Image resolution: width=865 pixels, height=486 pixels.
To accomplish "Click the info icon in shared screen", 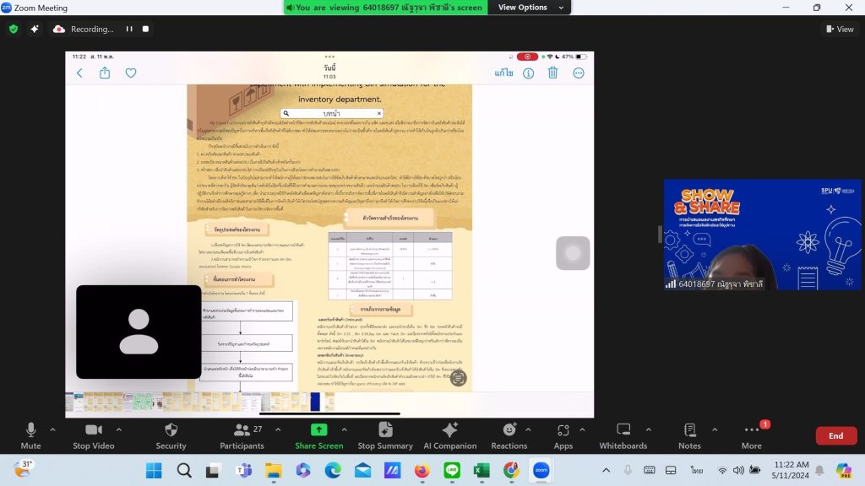I will point(529,73).
